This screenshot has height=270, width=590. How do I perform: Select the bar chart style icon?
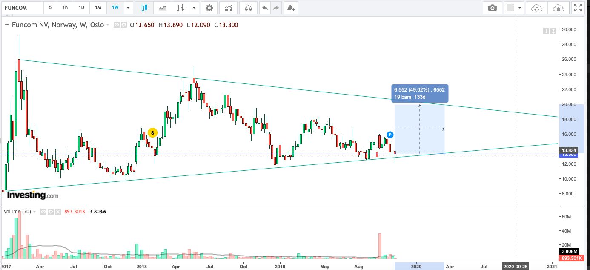(x=181, y=8)
